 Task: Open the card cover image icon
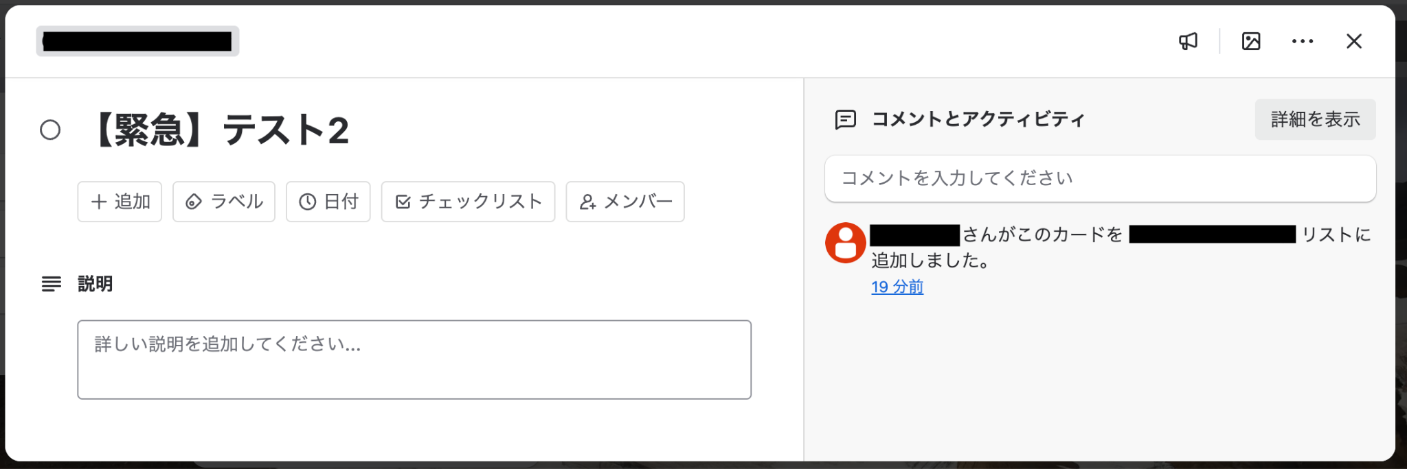coord(1251,41)
